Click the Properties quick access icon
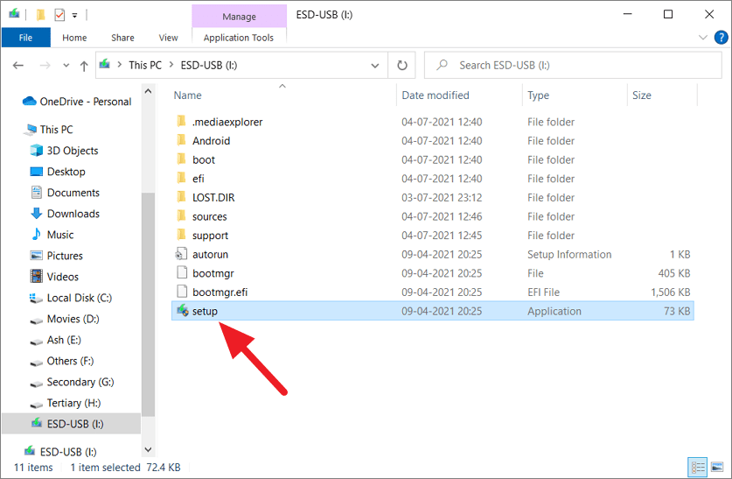Screen dimensions: 732x479 point(59,15)
